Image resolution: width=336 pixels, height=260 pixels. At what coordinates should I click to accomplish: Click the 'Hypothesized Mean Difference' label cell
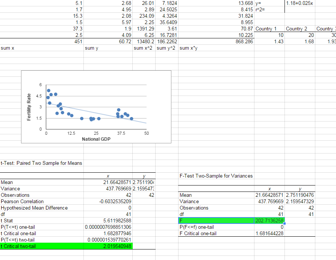[35, 208]
